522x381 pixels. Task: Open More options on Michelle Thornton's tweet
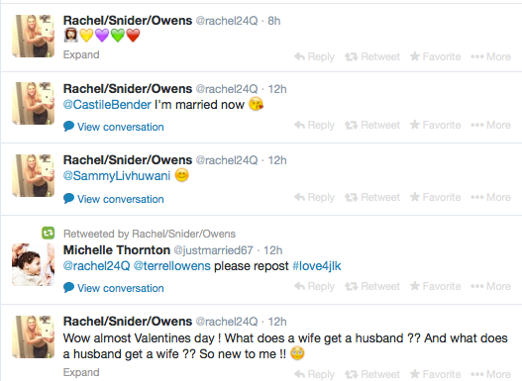[490, 286]
